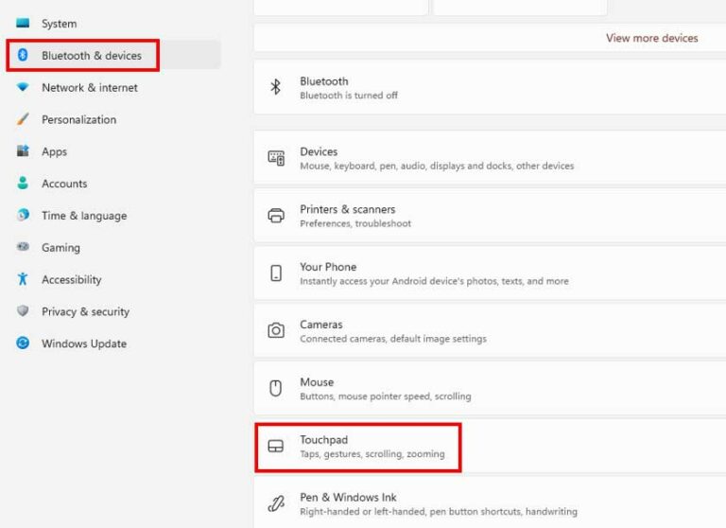Click the Bluetooth symbol in settings row

(275, 87)
